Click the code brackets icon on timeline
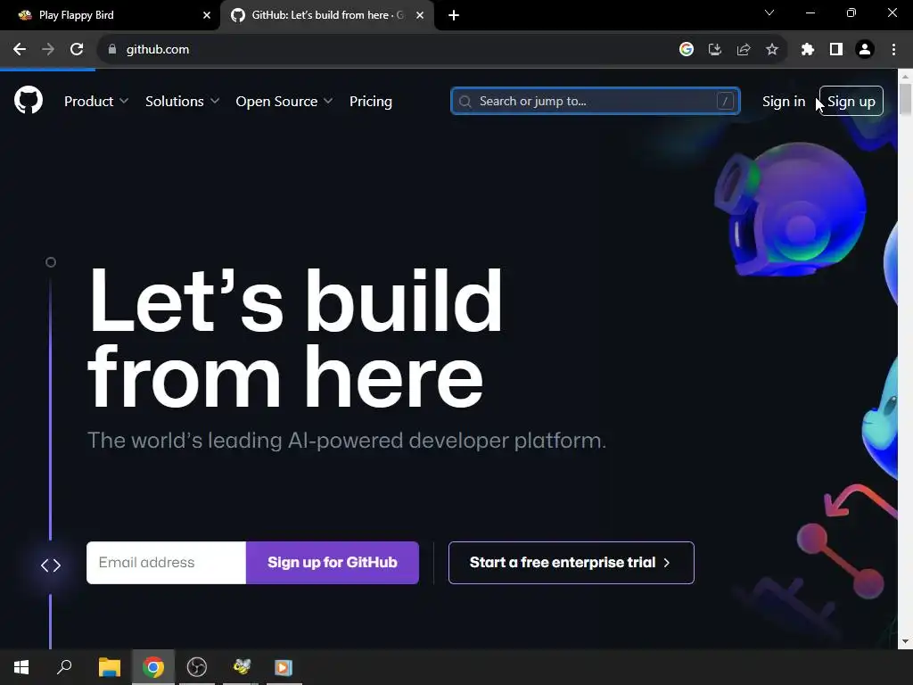This screenshot has width=913, height=685. (x=51, y=565)
